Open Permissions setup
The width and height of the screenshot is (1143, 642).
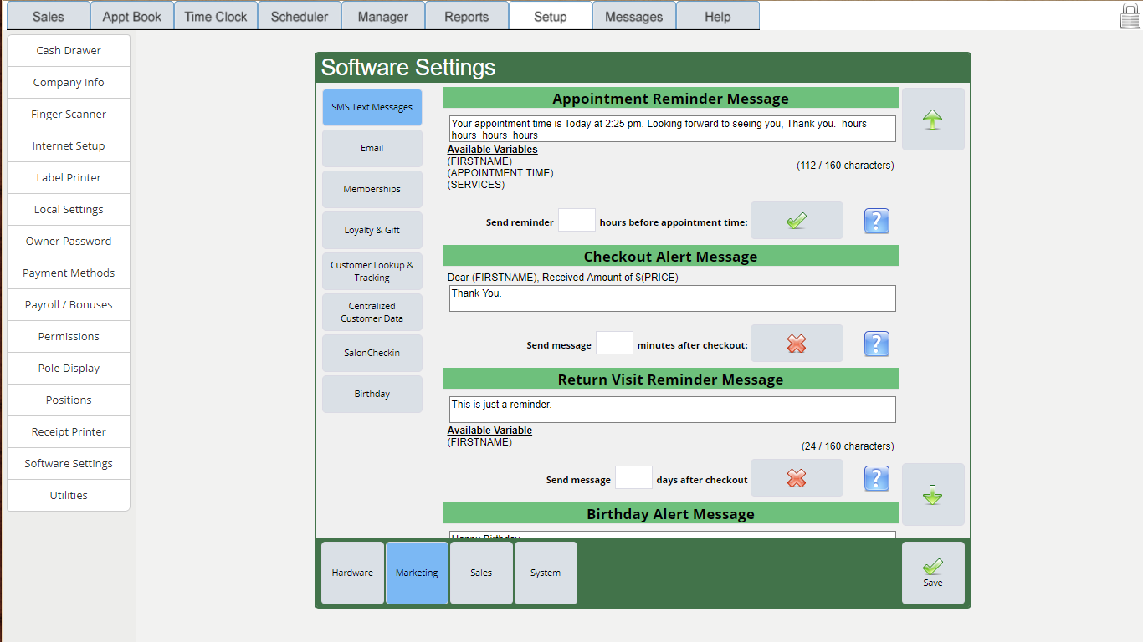69,337
